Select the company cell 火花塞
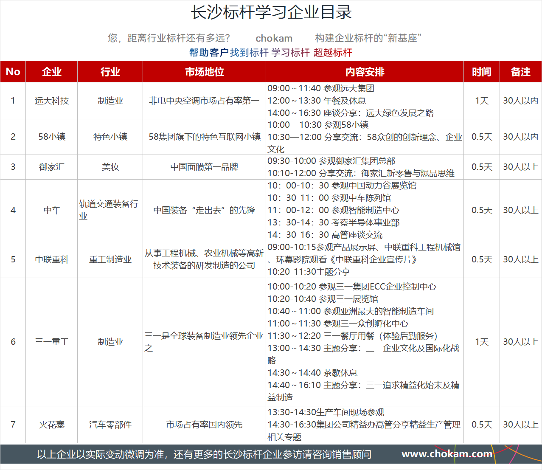542x470 pixels. click(x=52, y=425)
